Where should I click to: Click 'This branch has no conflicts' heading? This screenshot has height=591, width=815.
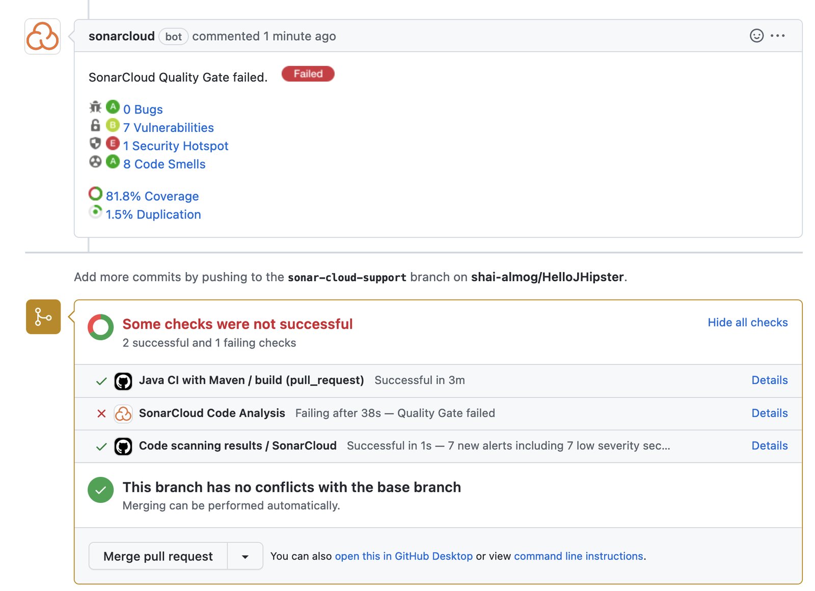pos(292,488)
